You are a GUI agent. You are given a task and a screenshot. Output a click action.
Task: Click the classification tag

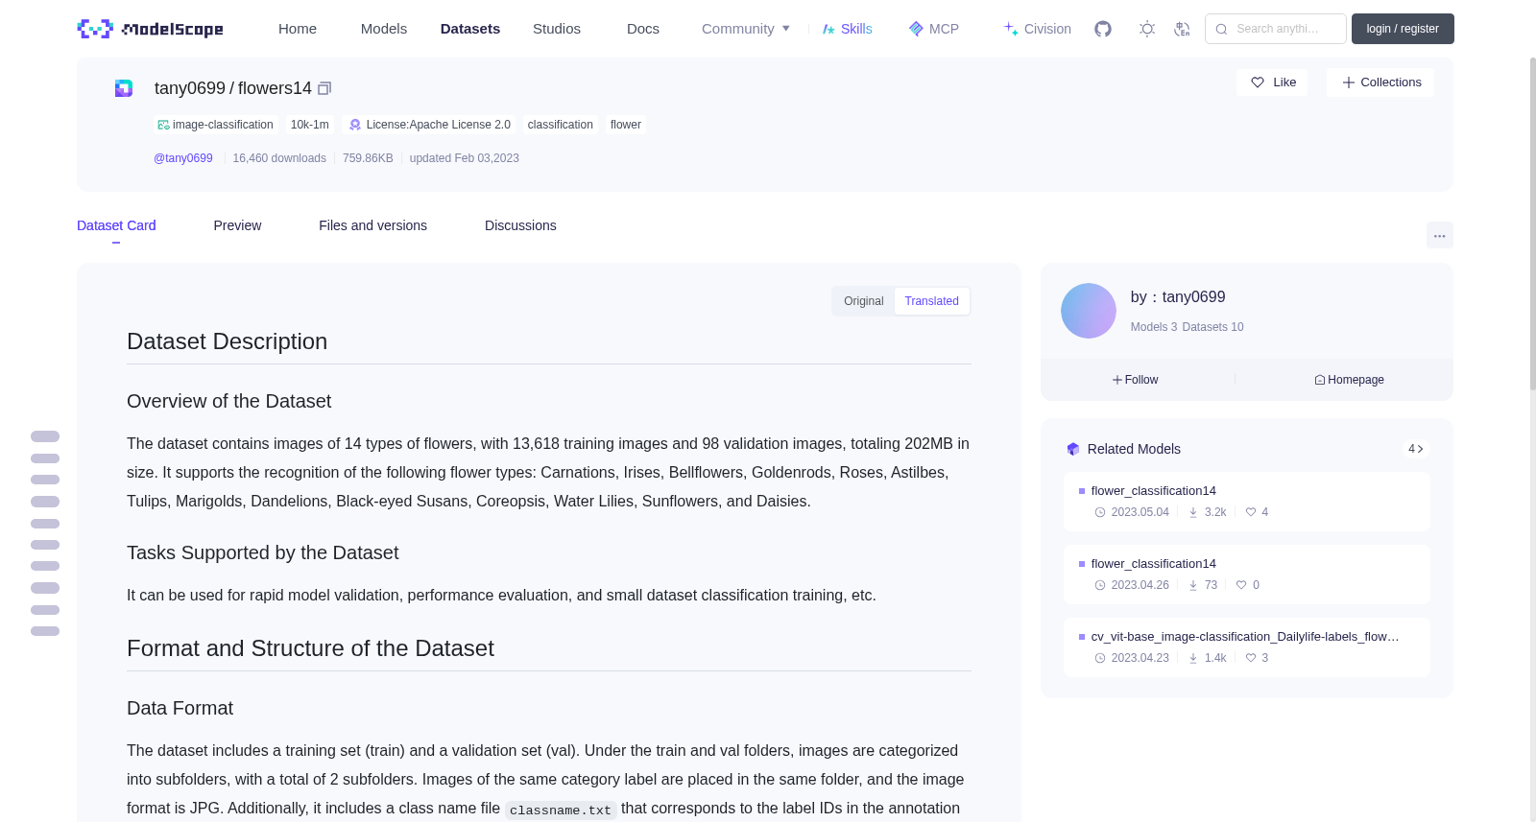point(561,125)
